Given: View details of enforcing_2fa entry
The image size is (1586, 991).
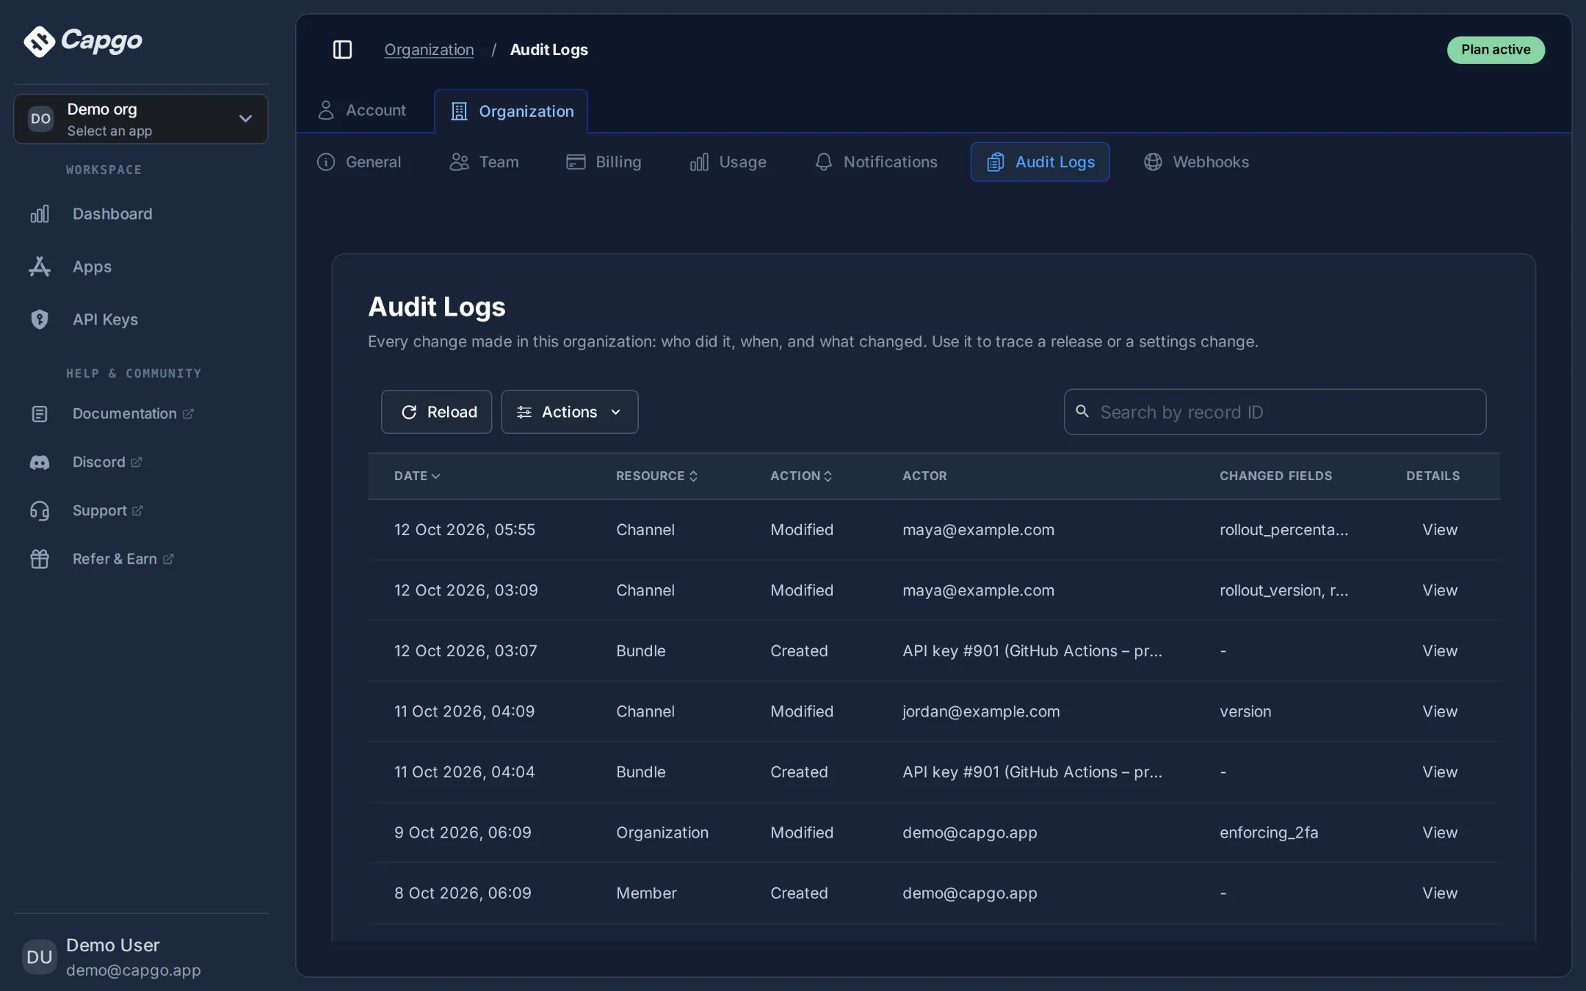Looking at the screenshot, I should click(1439, 832).
